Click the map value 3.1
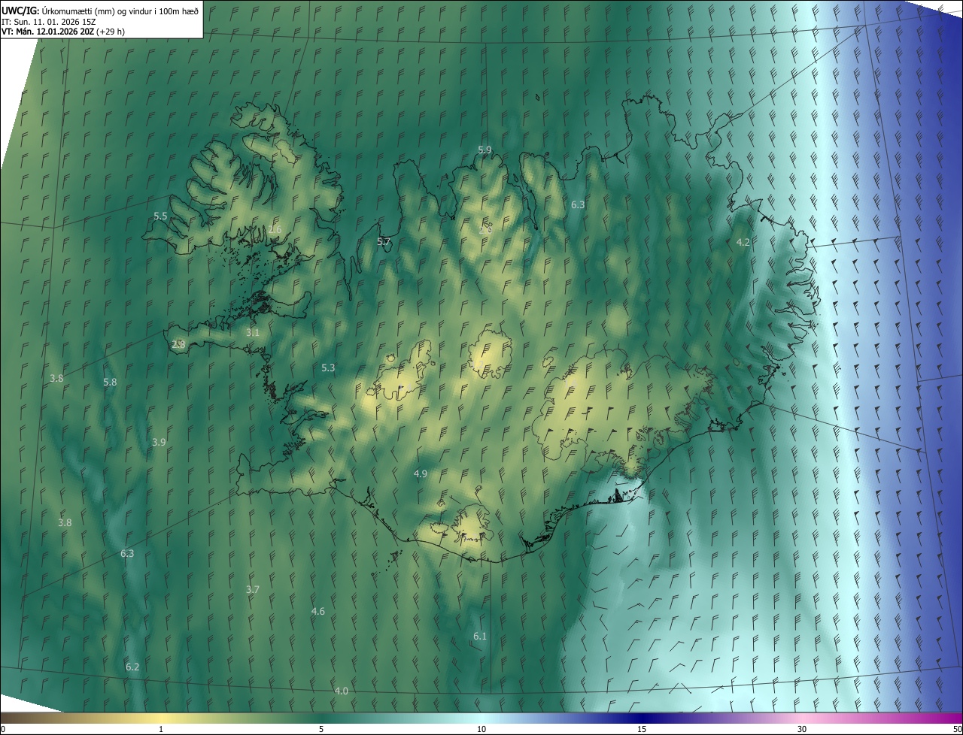 [x=253, y=332]
